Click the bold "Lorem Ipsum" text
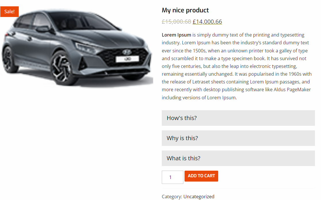 coord(176,35)
